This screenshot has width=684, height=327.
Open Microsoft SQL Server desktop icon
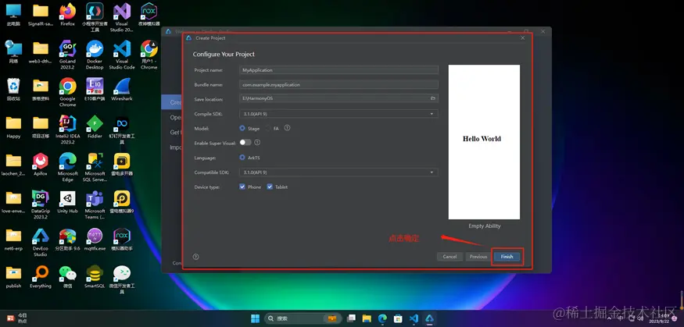tap(95, 167)
